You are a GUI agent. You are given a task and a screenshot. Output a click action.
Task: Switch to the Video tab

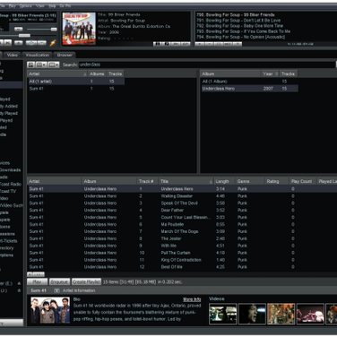click(x=12, y=55)
